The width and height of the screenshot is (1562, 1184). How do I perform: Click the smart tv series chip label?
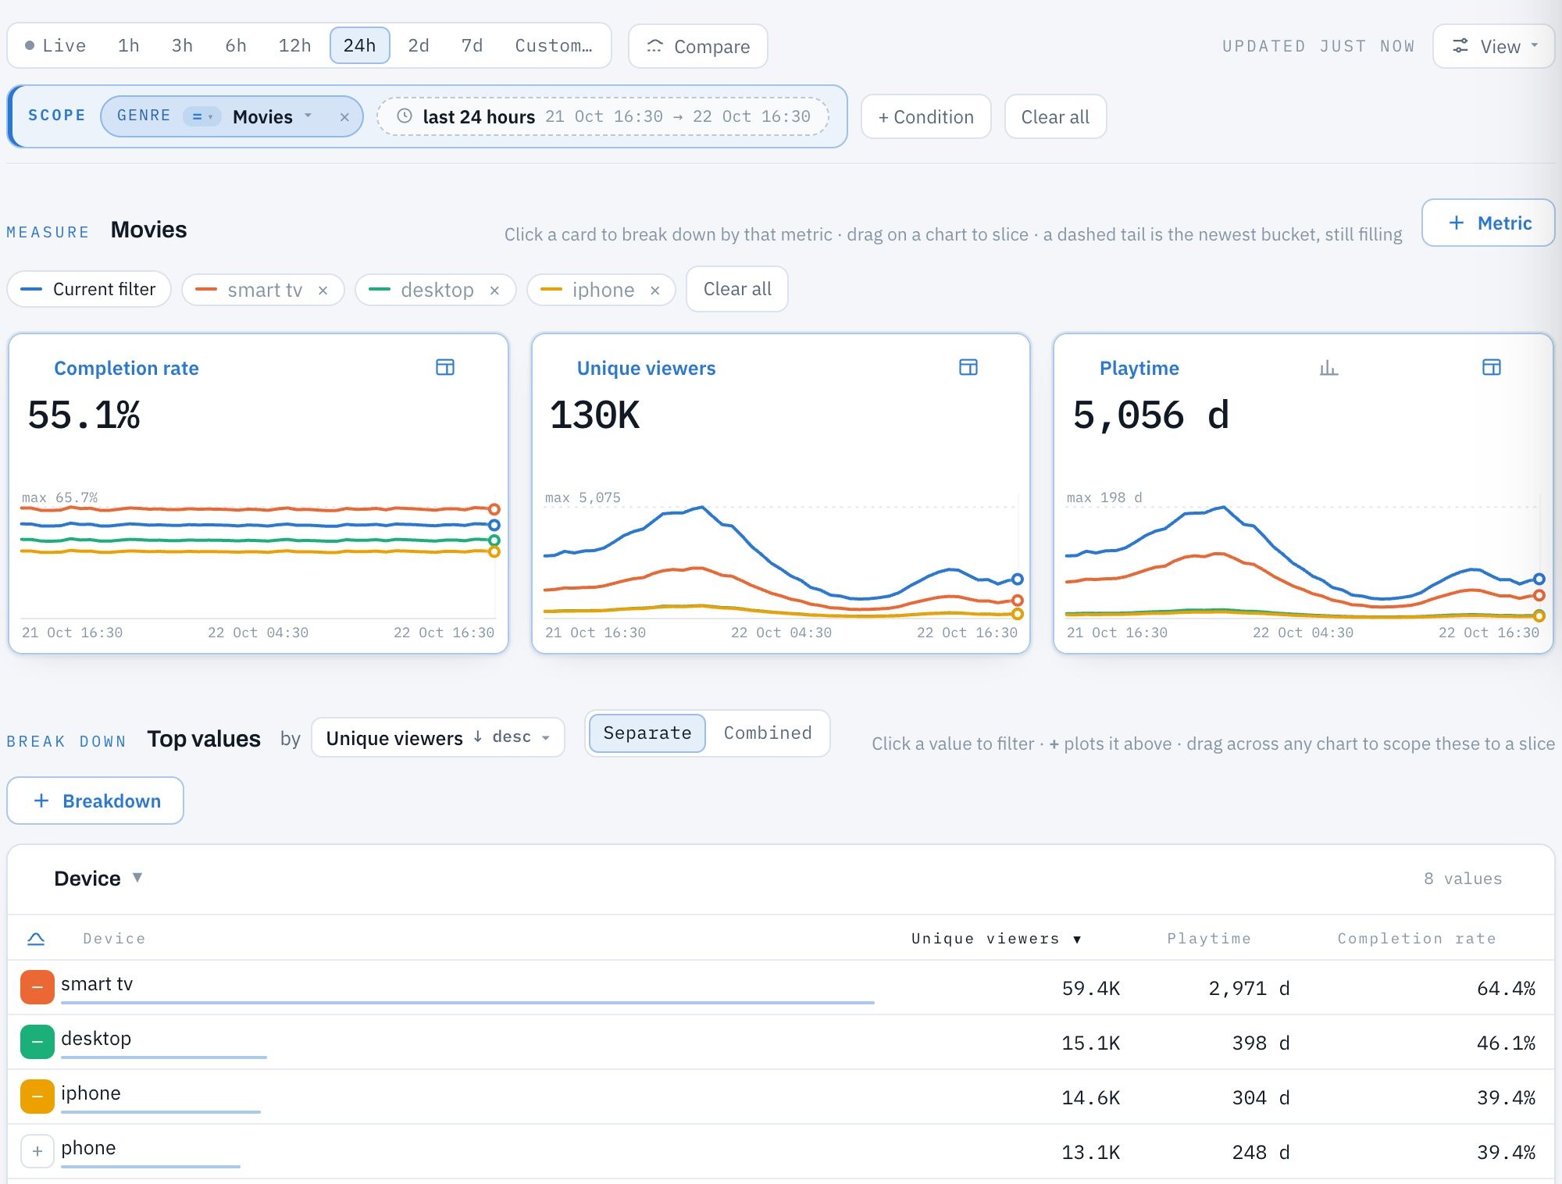[265, 290]
